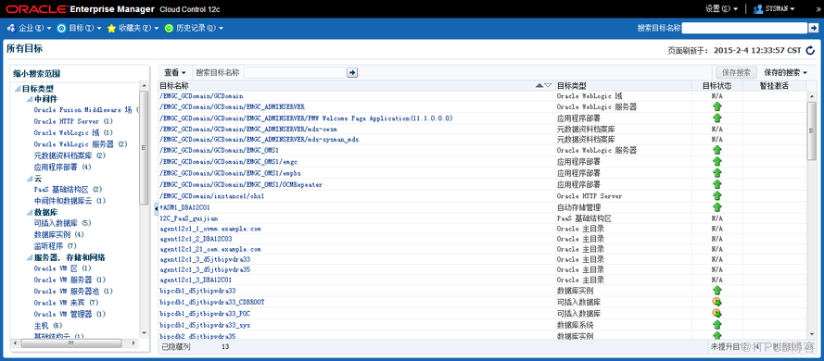Screen dimensions: 824x361
Task: Click the descending sort triangle in the 目标名称 column
Action: tap(548, 85)
